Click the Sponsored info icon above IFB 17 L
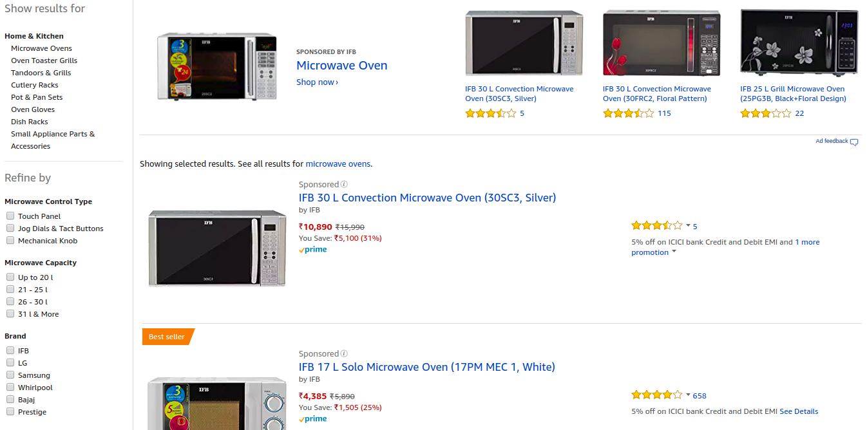This screenshot has height=430, width=867. 344,354
